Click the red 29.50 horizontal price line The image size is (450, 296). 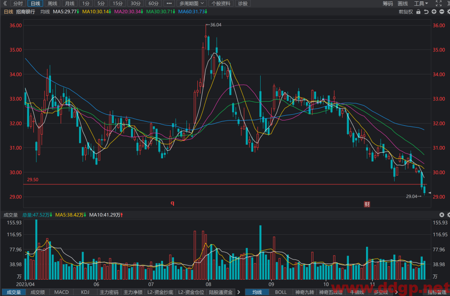(225, 184)
